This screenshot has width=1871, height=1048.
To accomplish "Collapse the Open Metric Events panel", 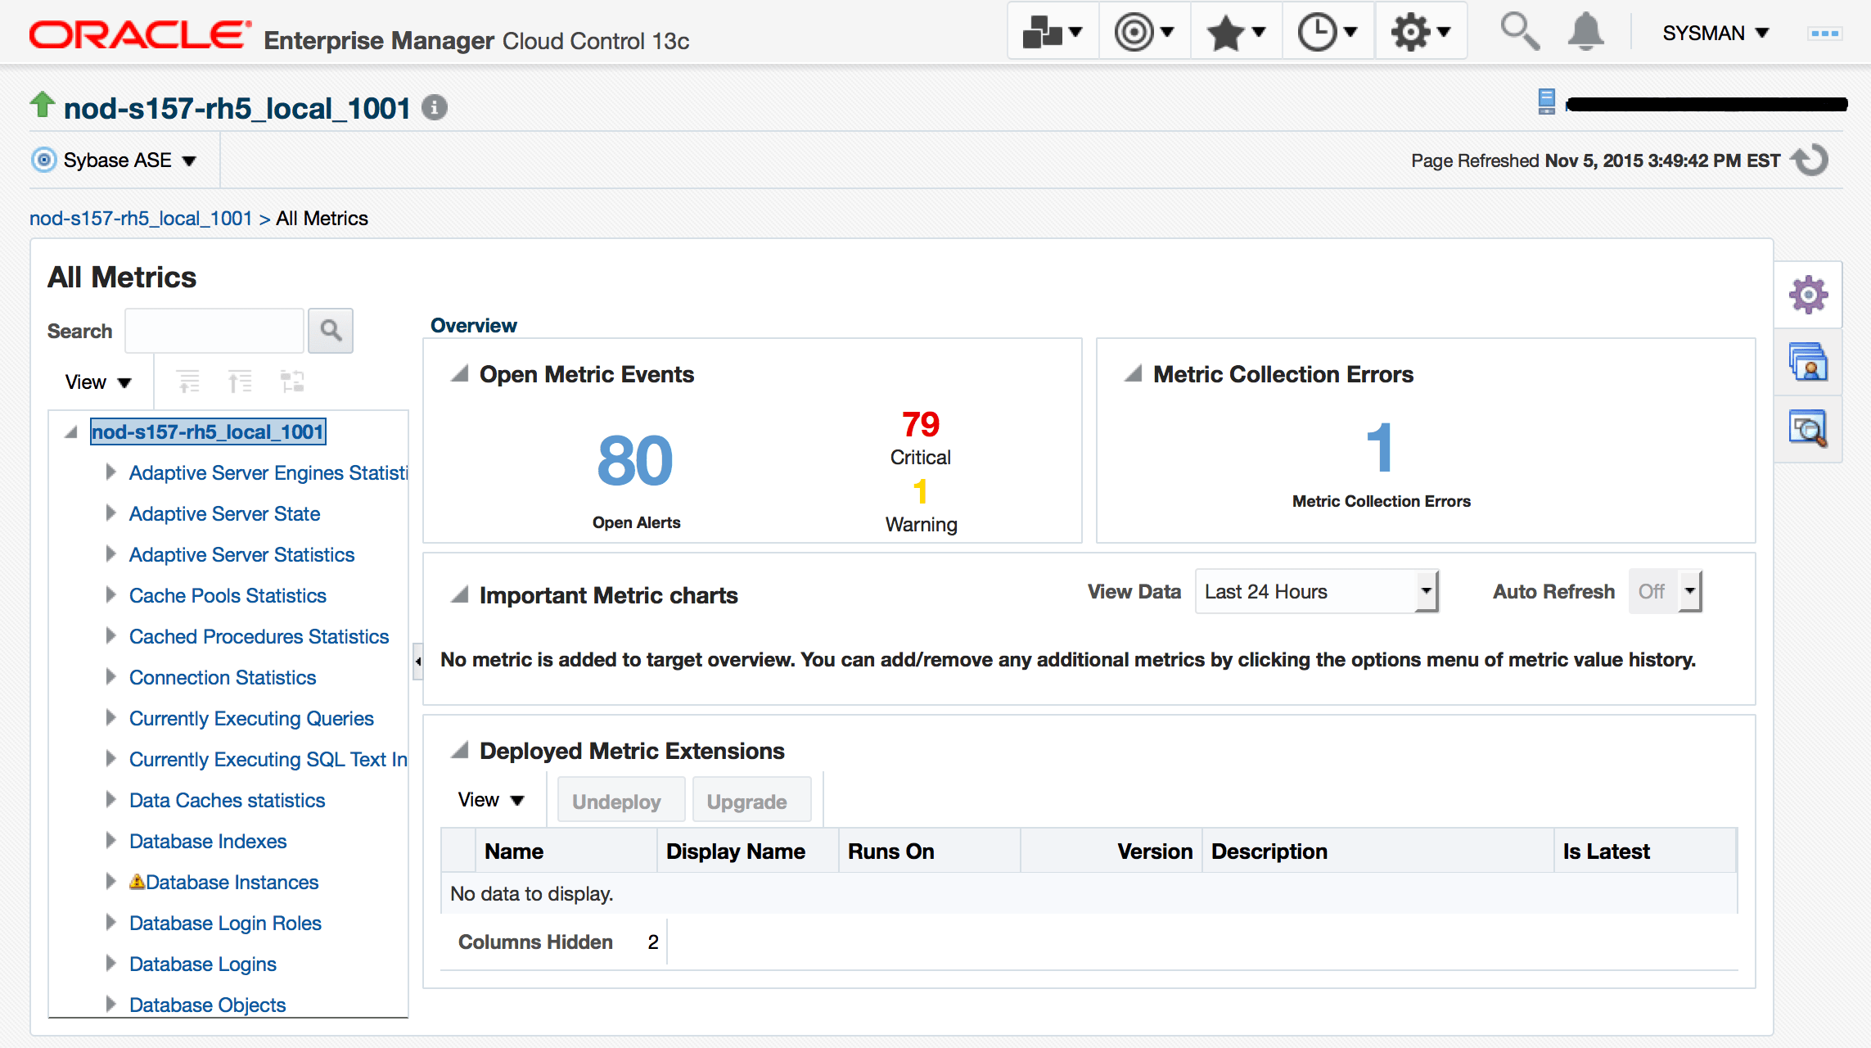I will click(460, 374).
